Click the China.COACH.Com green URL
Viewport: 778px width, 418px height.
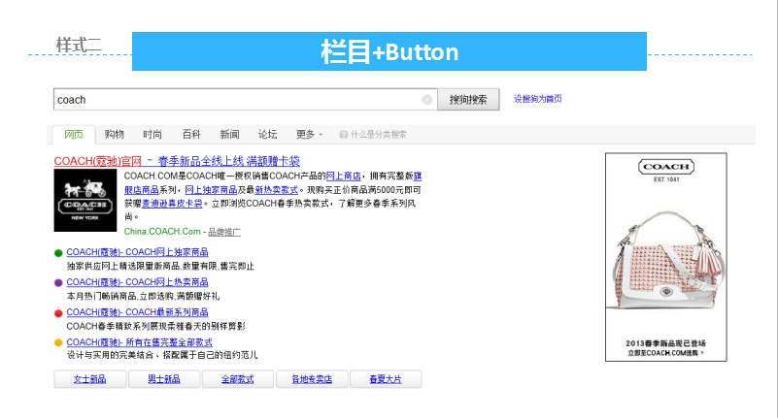coord(162,231)
